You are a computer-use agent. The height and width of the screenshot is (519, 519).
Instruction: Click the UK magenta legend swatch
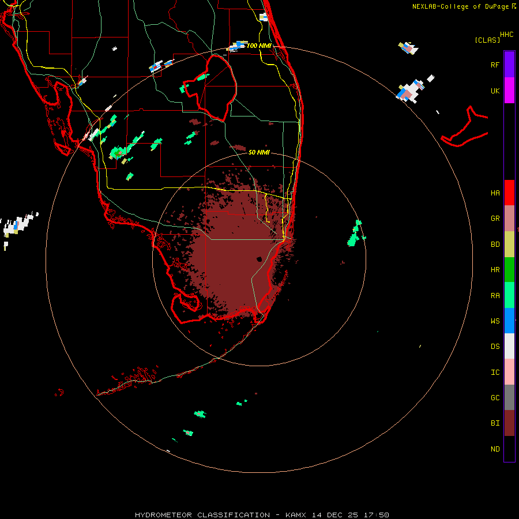click(509, 91)
